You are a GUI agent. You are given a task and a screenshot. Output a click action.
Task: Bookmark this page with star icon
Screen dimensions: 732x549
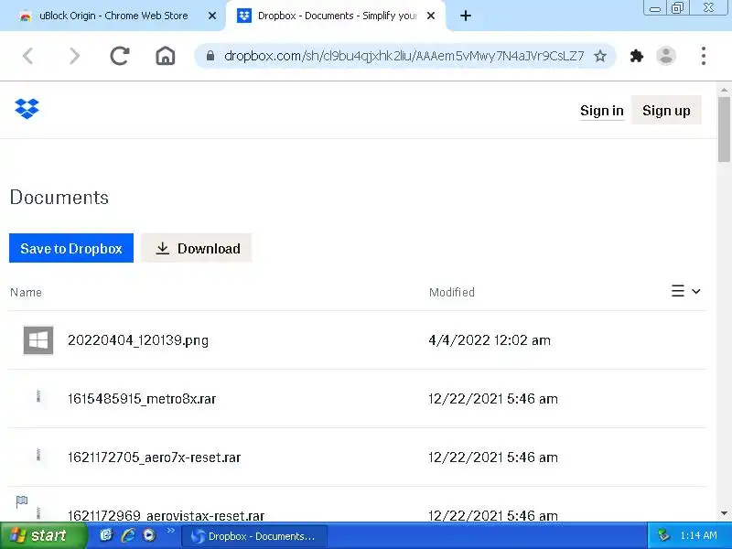point(600,56)
